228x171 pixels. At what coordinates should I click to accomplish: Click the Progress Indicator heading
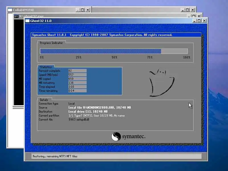[x=51, y=43]
